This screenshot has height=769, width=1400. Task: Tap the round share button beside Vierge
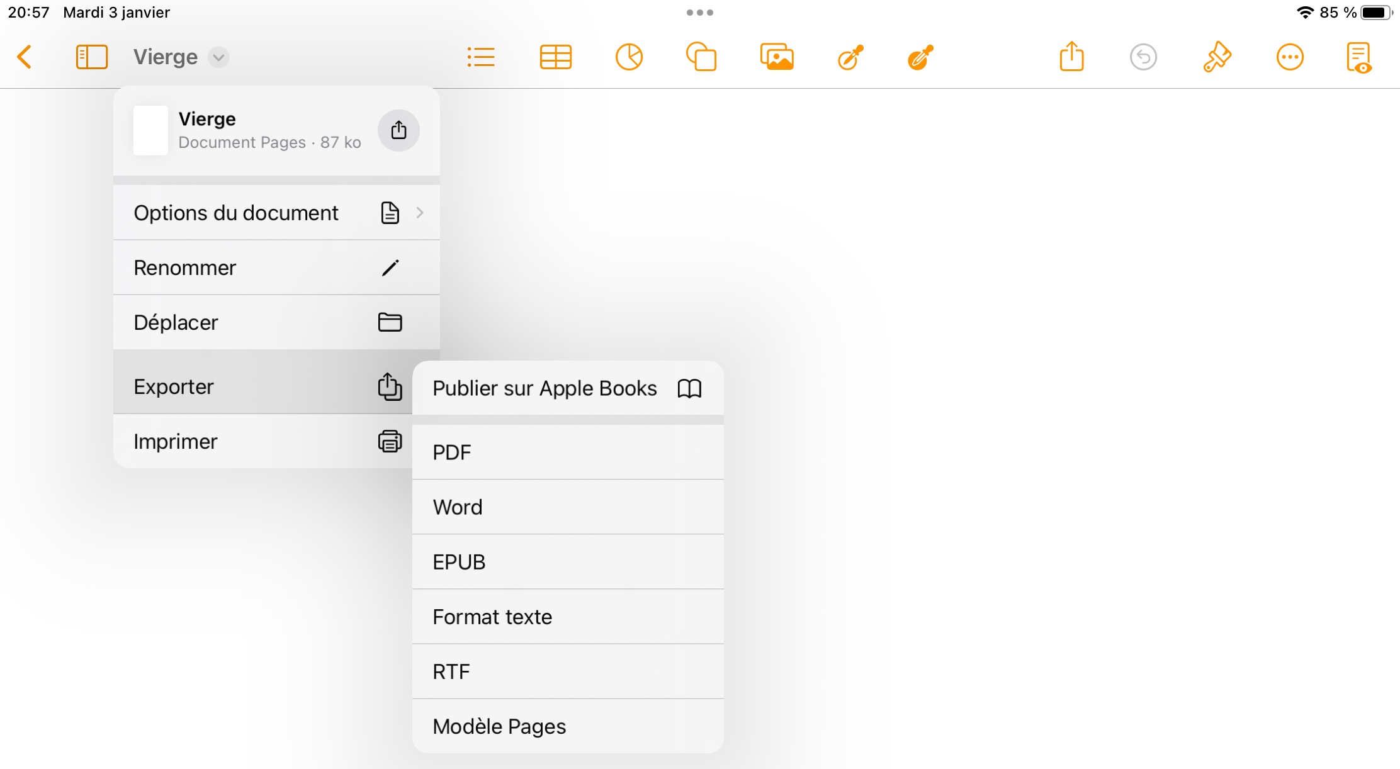[x=398, y=130]
